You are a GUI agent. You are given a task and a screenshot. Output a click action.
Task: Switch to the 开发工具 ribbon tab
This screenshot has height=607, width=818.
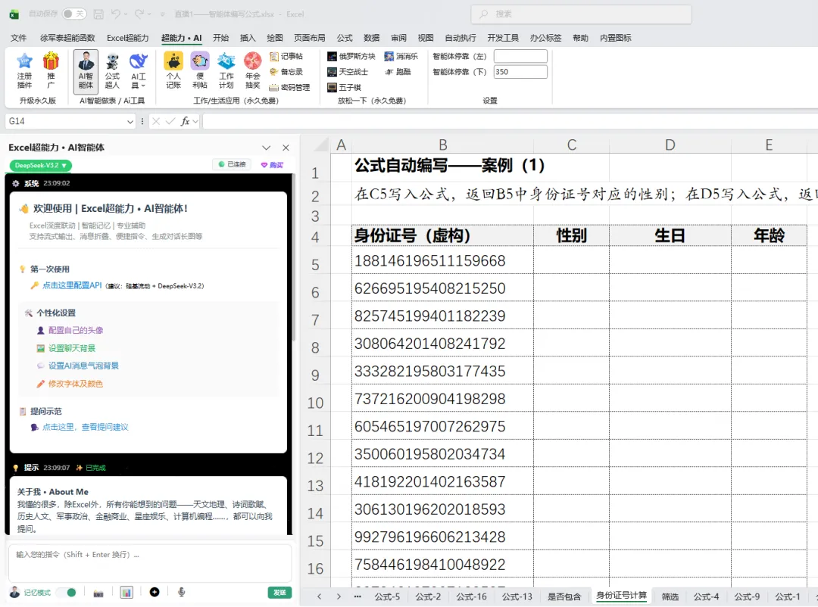[x=503, y=38]
